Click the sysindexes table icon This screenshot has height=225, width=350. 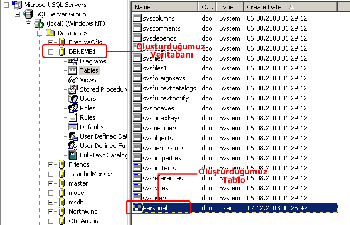[x=137, y=108]
